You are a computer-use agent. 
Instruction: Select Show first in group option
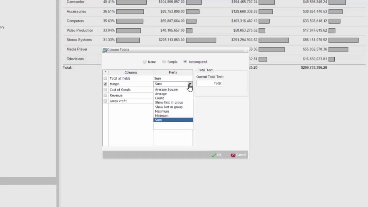click(173, 102)
